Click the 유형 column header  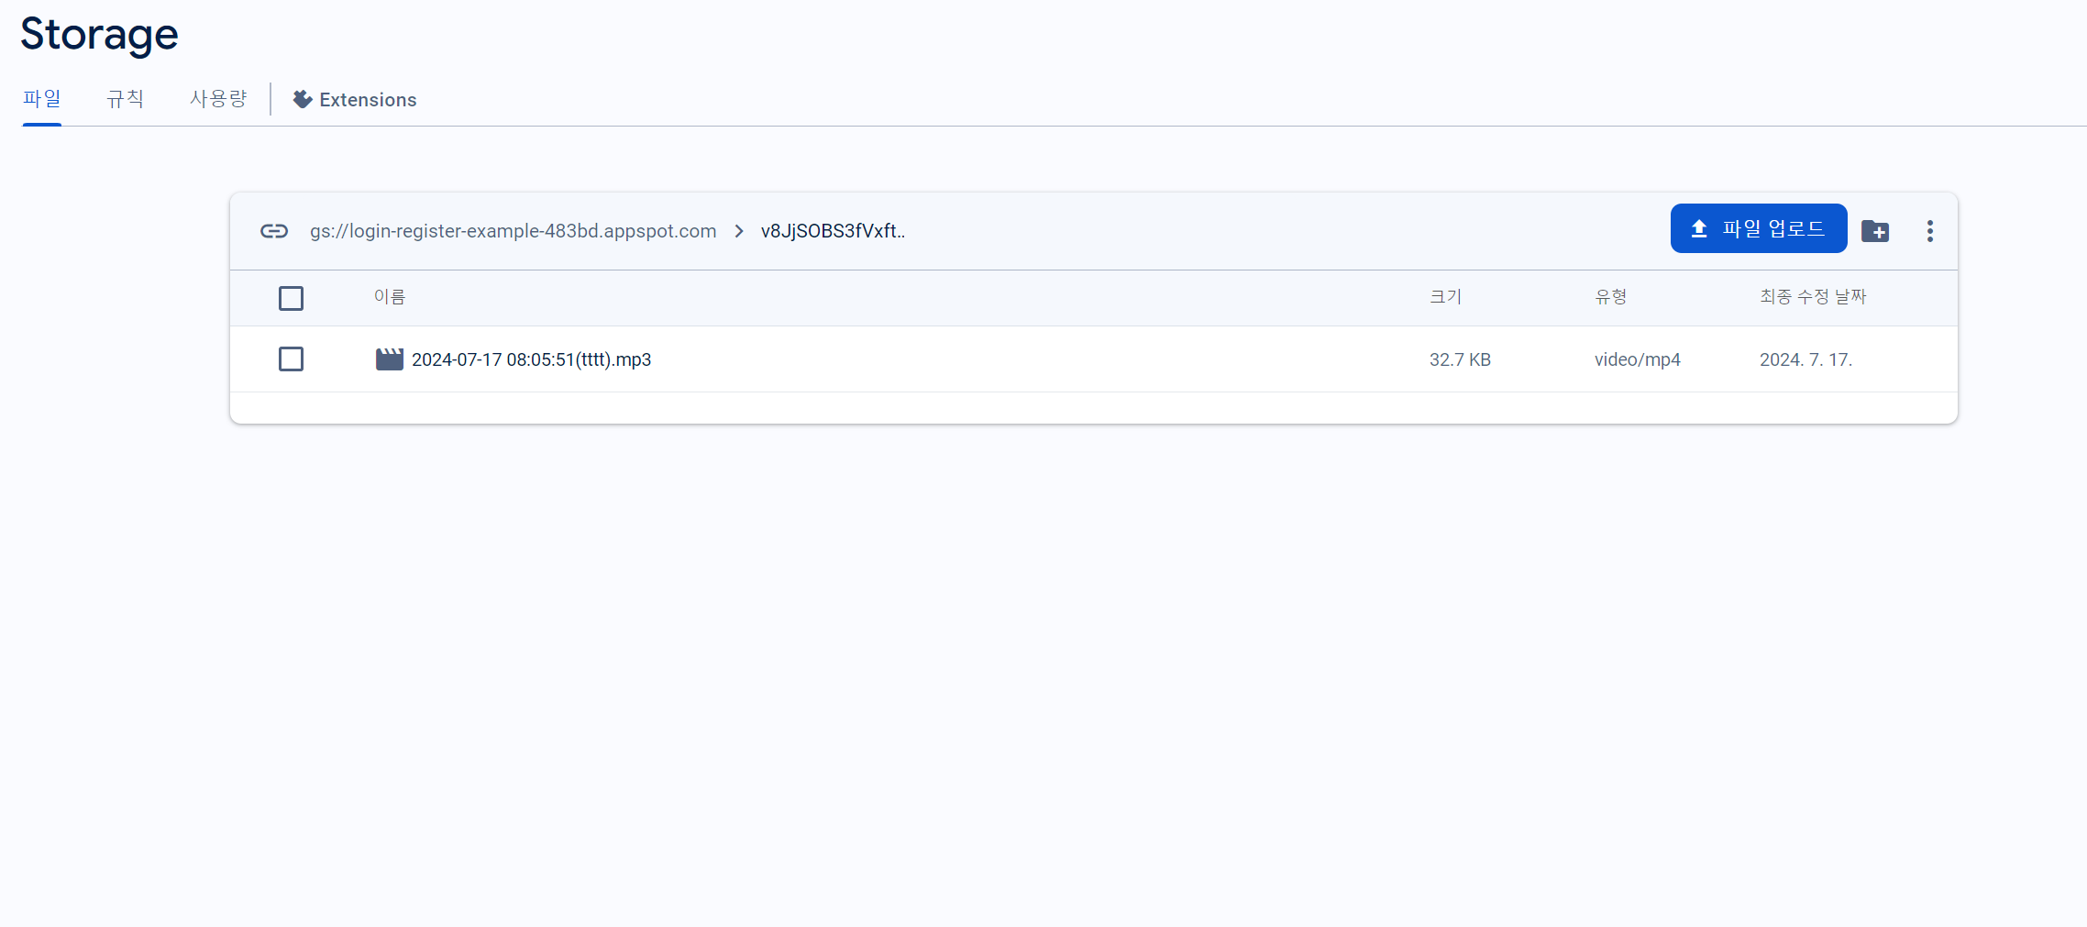[1611, 297]
